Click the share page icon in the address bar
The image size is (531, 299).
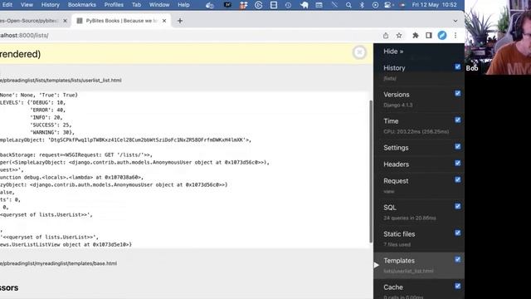pos(386,35)
